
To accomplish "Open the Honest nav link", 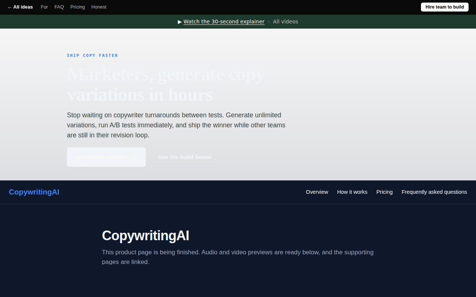I will point(99,7).
